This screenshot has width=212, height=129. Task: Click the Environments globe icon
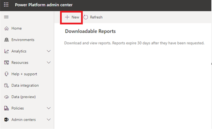pyautogui.click(x=6, y=40)
